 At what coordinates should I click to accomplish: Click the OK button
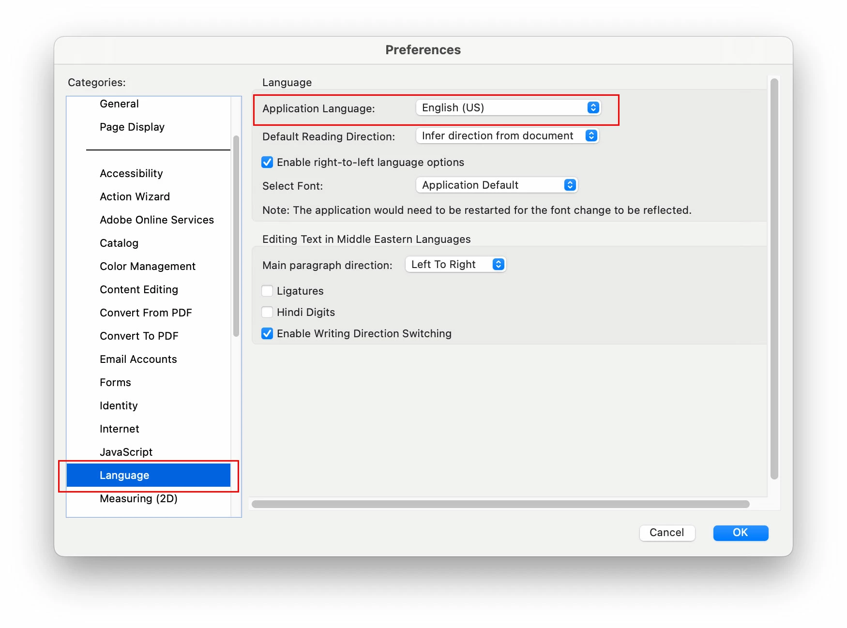(741, 533)
